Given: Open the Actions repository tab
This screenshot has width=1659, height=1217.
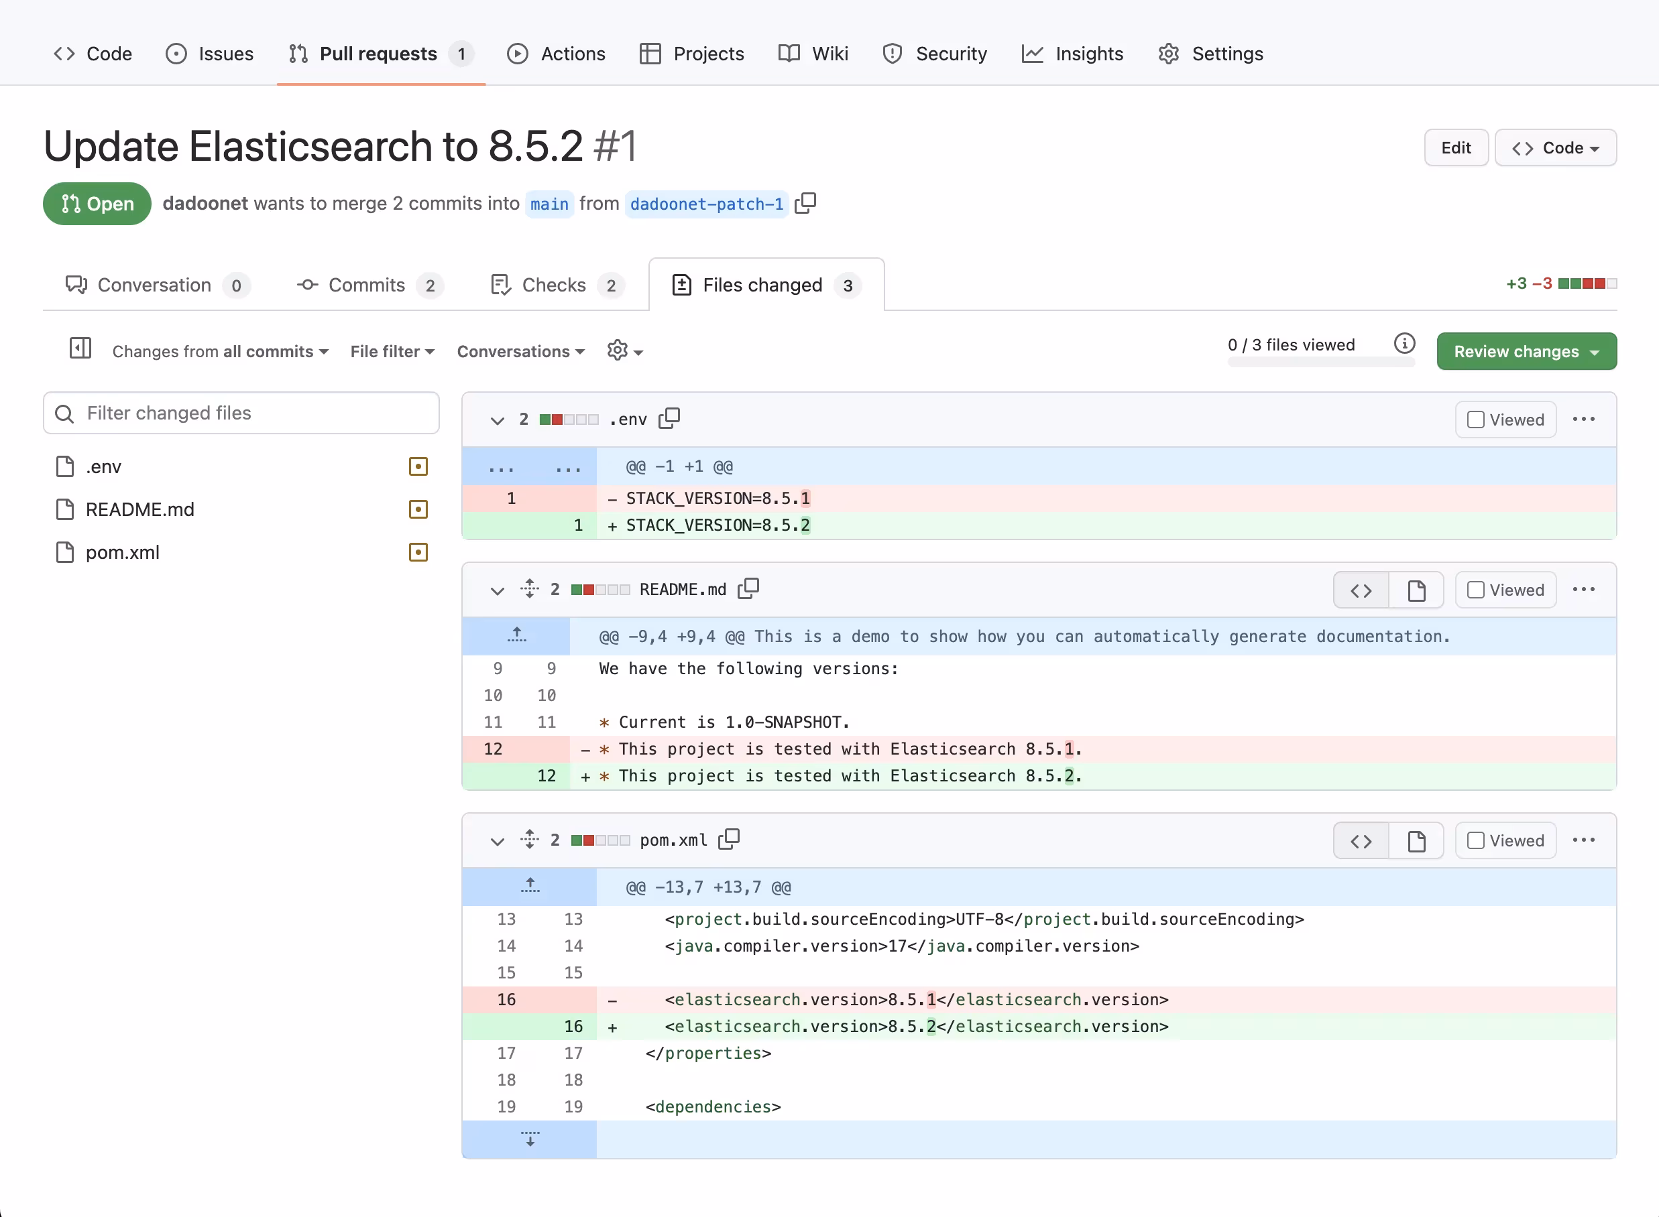Looking at the screenshot, I should click(557, 54).
